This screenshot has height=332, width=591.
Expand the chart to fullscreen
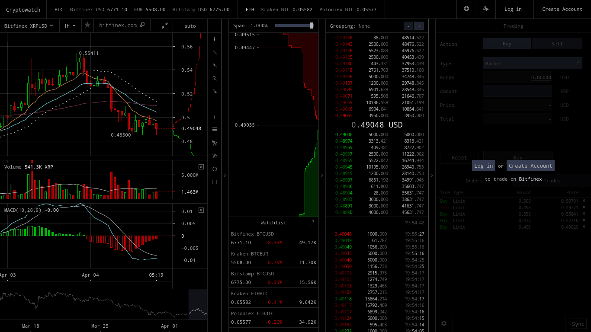click(x=165, y=26)
